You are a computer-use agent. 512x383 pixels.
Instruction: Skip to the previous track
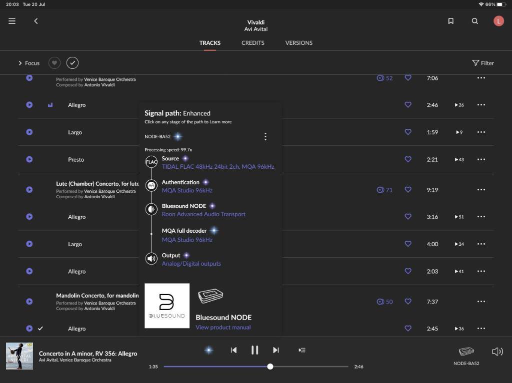(233, 350)
